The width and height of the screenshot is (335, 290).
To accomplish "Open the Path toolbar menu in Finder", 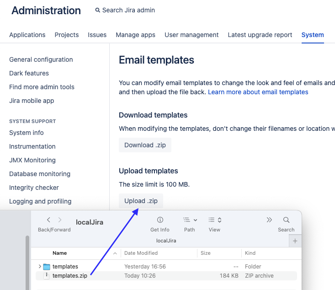I will [190, 220].
